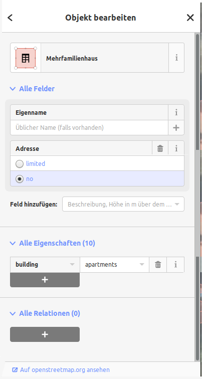Delete the Adresse field via trash icon
The image size is (202, 379).
coord(160,148)
